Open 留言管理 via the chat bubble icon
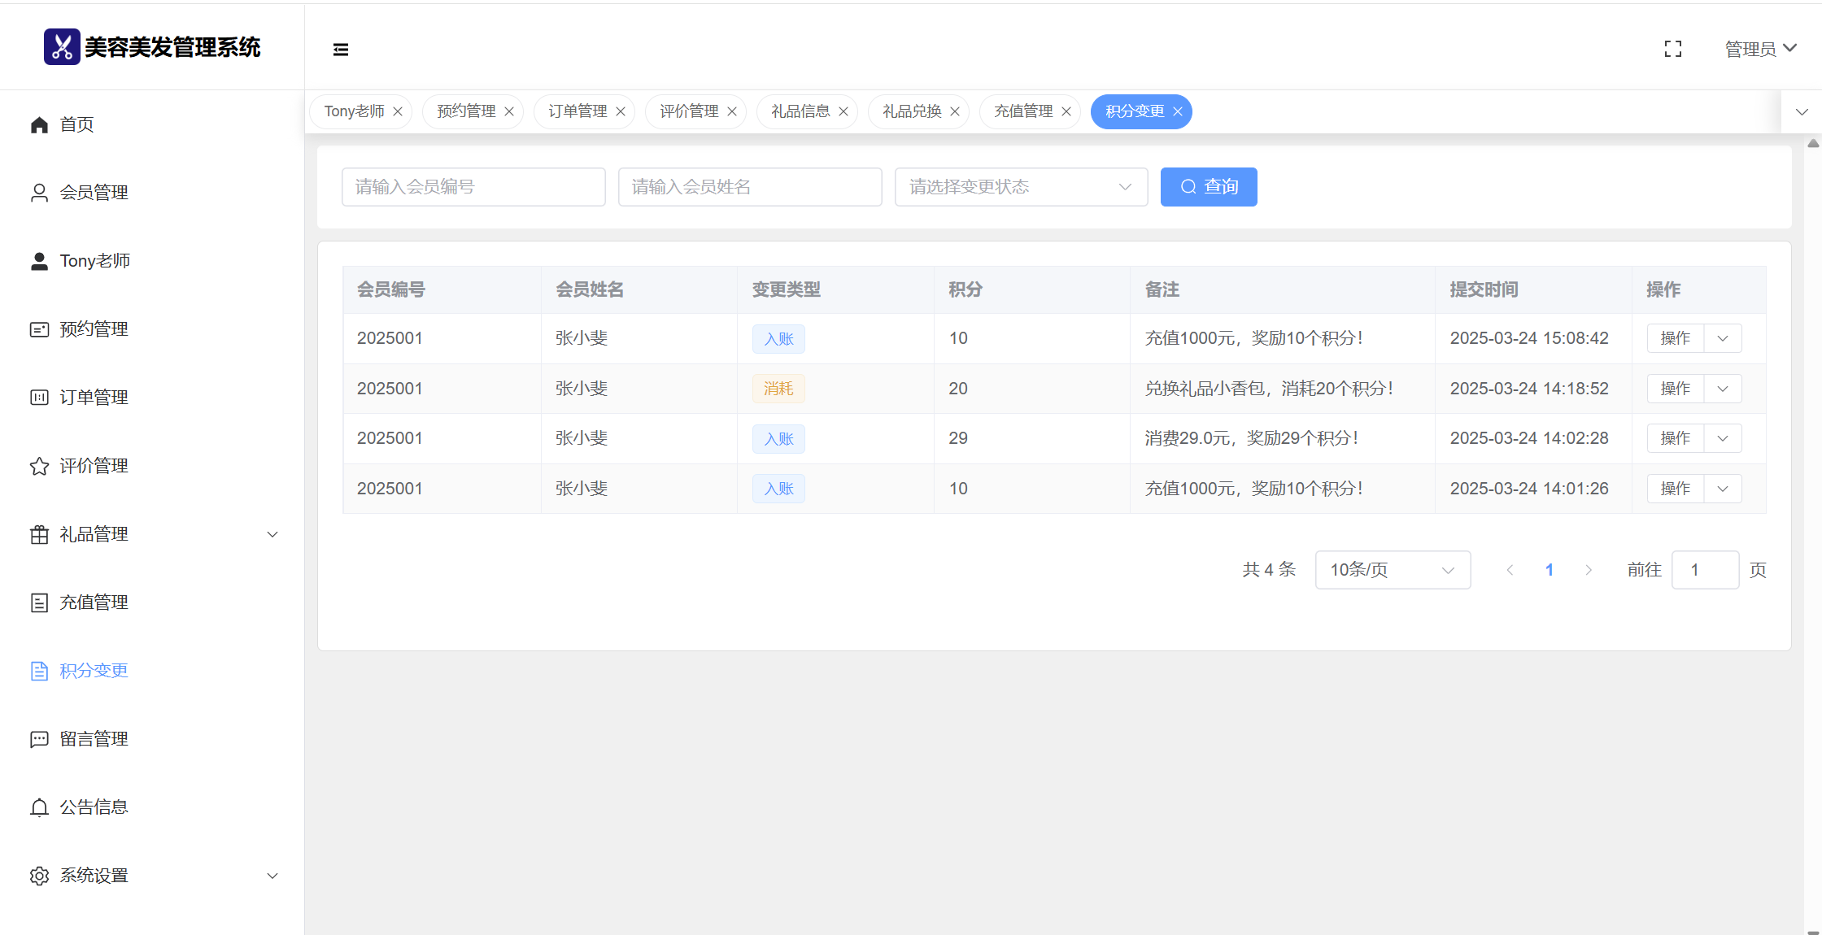Screen dimensions: 1822x935 click(39, 739)
